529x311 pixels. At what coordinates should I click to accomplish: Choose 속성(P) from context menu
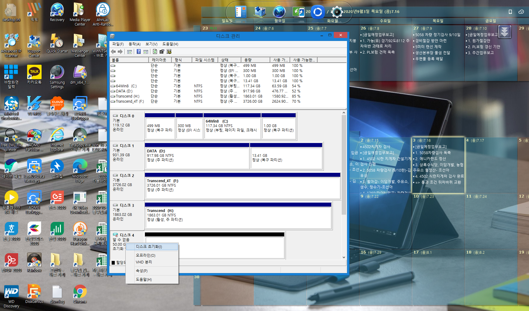click(x=152, y=271)
